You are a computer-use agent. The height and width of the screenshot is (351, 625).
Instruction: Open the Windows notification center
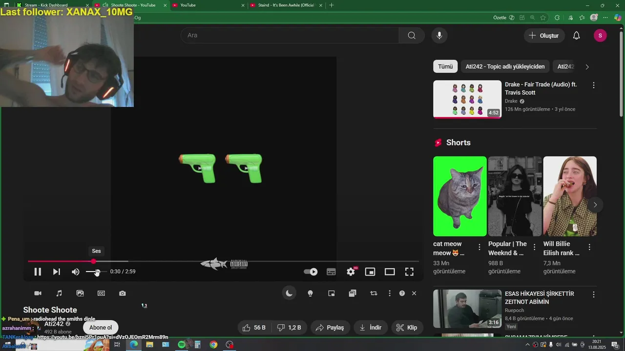615,345
